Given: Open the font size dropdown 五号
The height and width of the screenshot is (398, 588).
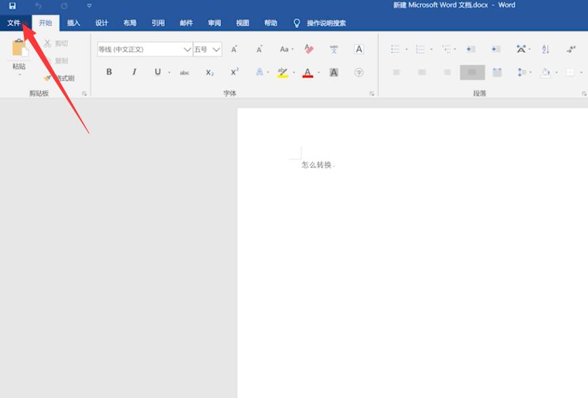Looking at the screenshot, I should pos(216,49).
